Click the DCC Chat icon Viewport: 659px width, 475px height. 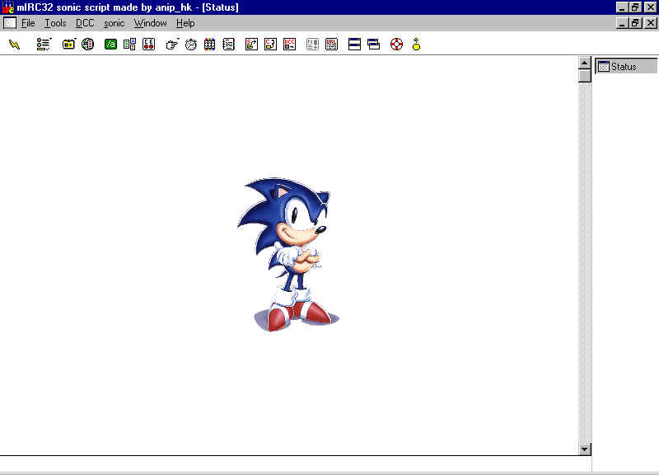pos(270,45)
